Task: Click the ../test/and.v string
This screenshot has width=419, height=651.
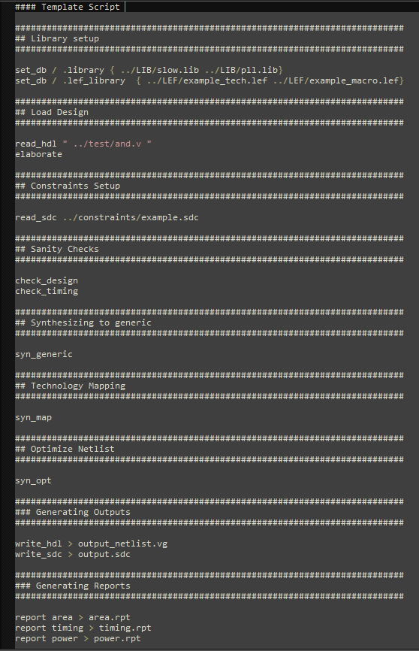Action: (x=107, y=144)
